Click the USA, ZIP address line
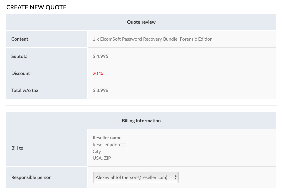This screenshot has width=282, height=192. click(102, 158)
